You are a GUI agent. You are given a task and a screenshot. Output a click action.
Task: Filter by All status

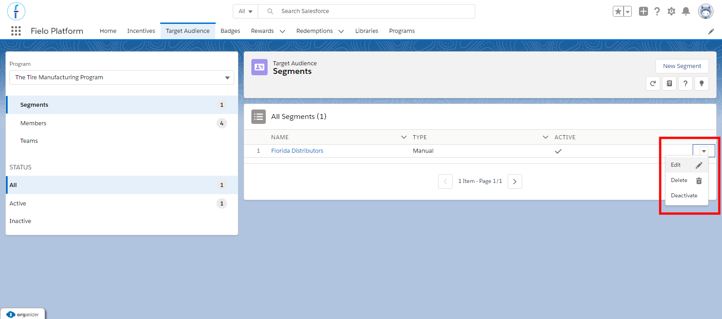(x=122, y=185)
